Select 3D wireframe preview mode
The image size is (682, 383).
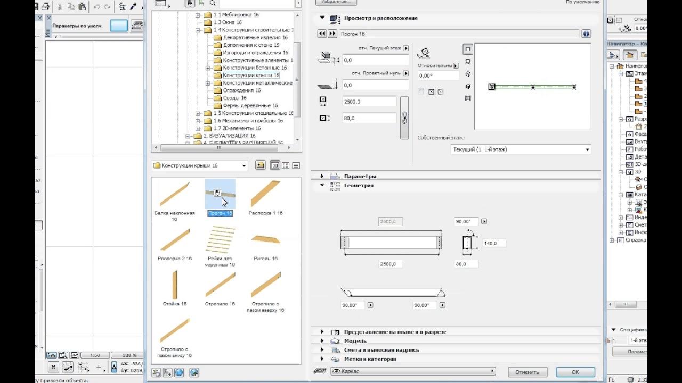click(x=468, y=74)
